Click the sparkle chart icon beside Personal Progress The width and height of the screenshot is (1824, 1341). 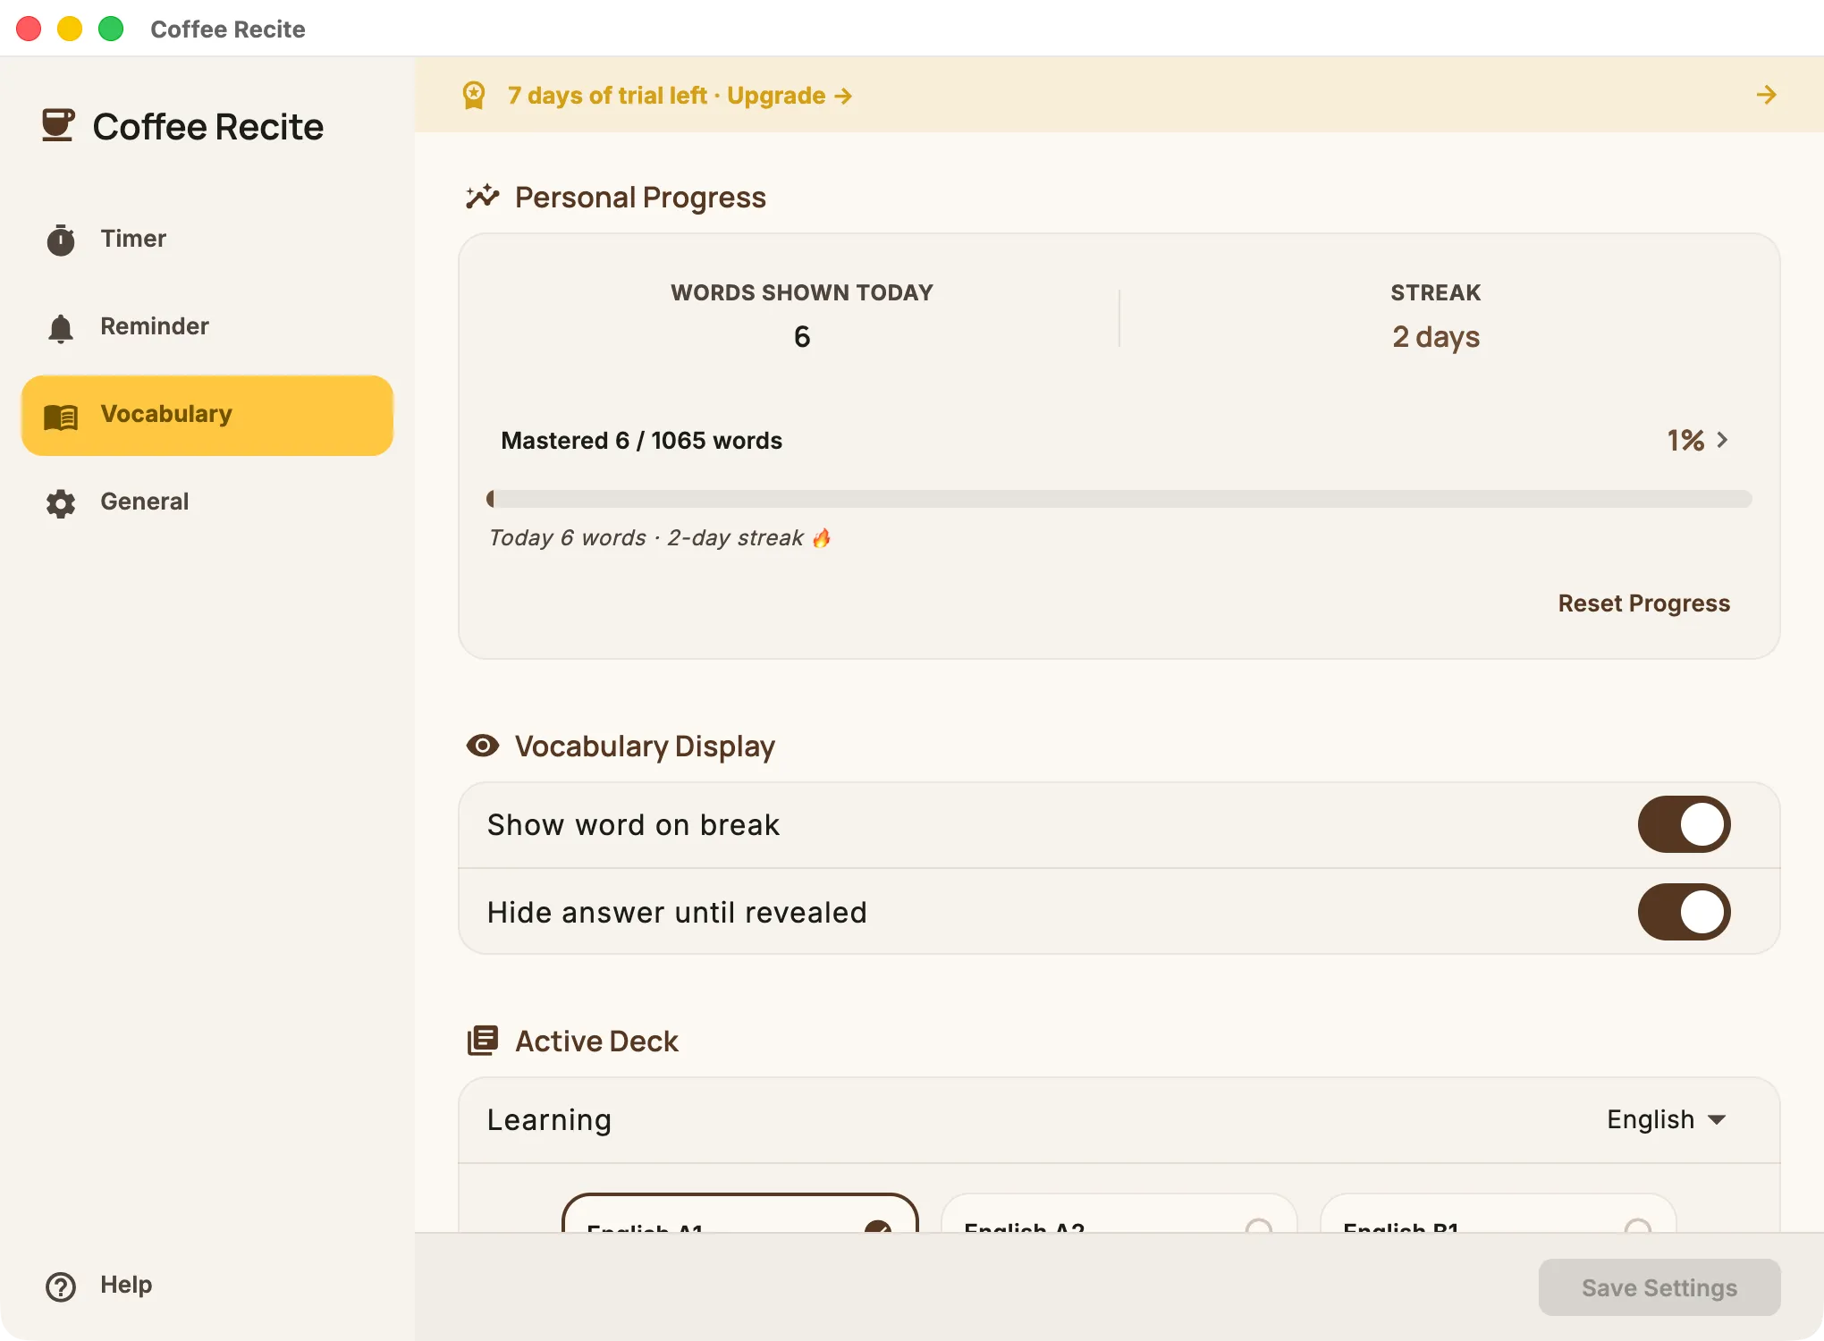pyautogui.click(x=483, y=197)
